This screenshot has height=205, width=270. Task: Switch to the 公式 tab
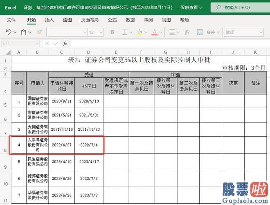pos(112,20)
